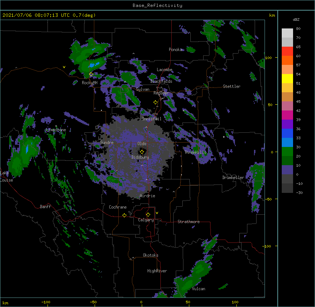Click the yellow 51-54 dBZ legend swatch

click(287, 78)
